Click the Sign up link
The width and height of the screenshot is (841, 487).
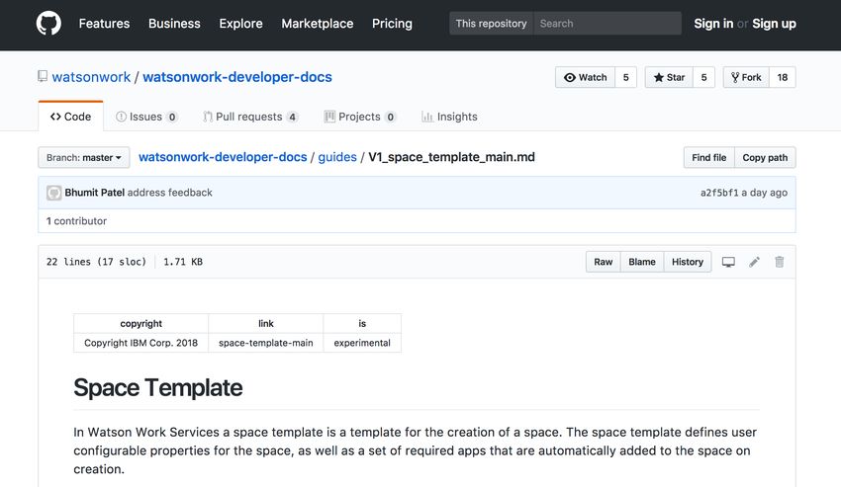click(x=774, y=24)
